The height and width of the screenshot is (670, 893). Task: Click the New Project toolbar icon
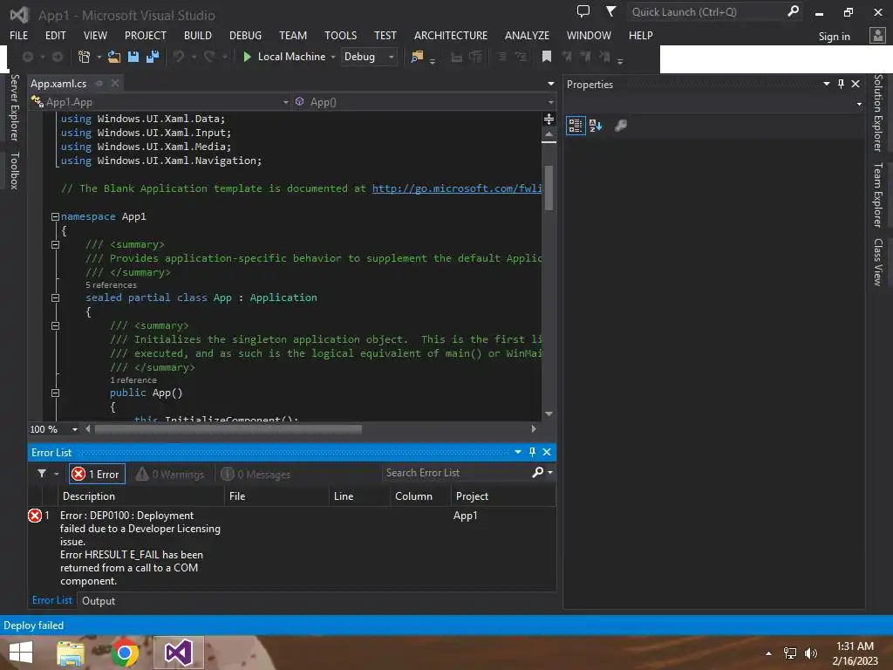[x=84, y=57]
